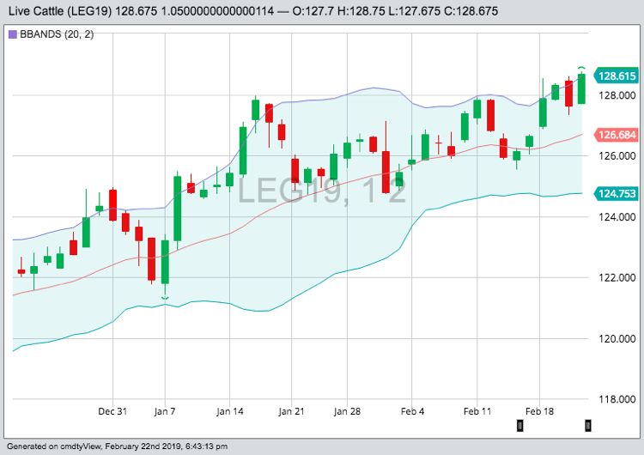
Task: Click the last green candle on the chart
Action: pos(581,88)
